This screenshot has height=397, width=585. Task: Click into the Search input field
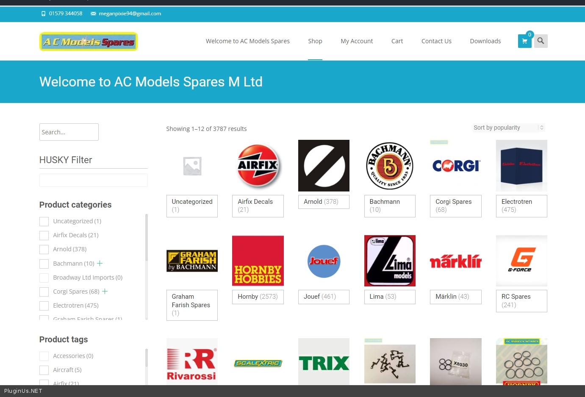click(x=69, y=132)
